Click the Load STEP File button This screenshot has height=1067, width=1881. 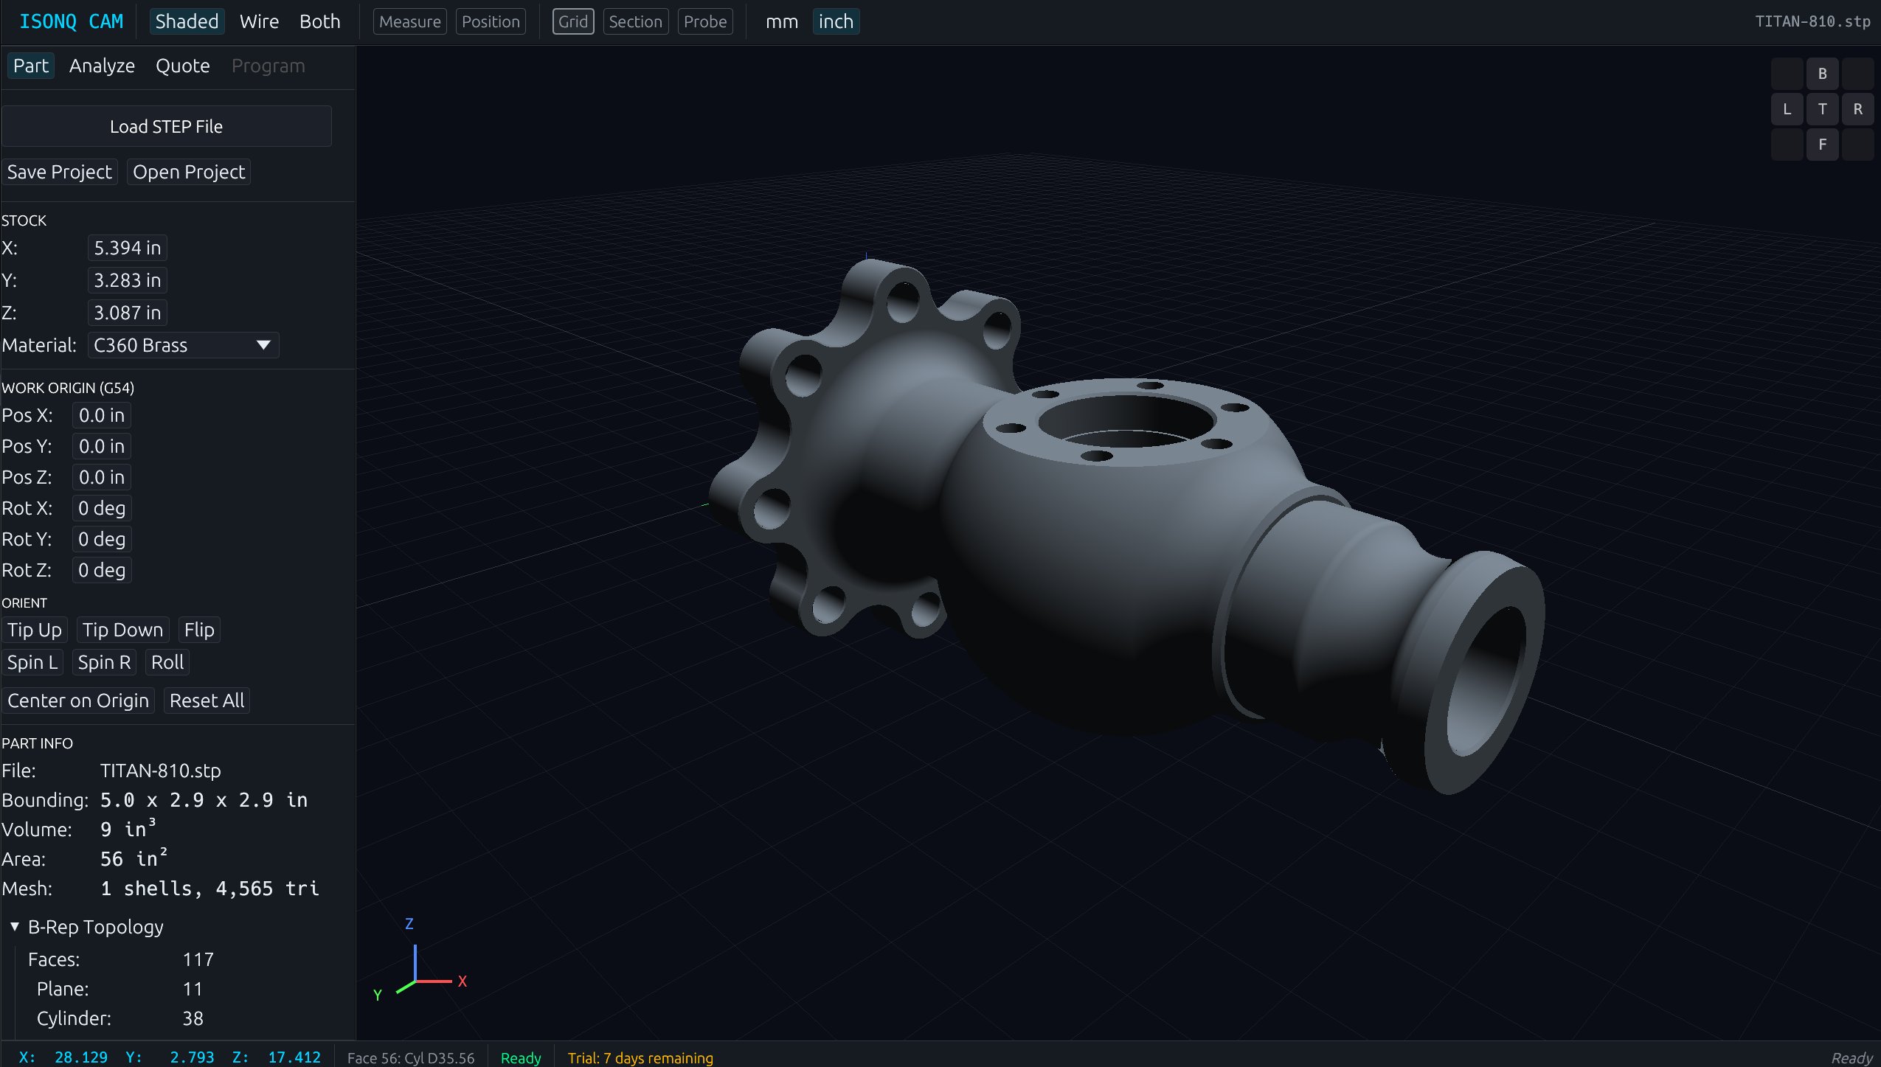[x=166, y=125]
